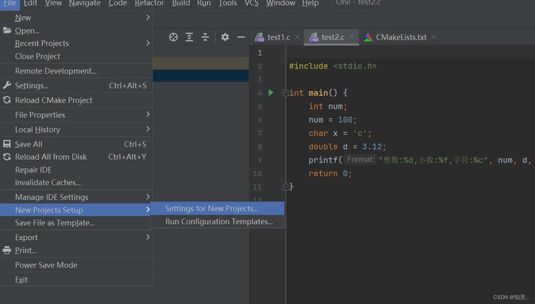Choose Exit from the File menu
The width and height of the screenshot is (535, 304).
coord(76,280)
